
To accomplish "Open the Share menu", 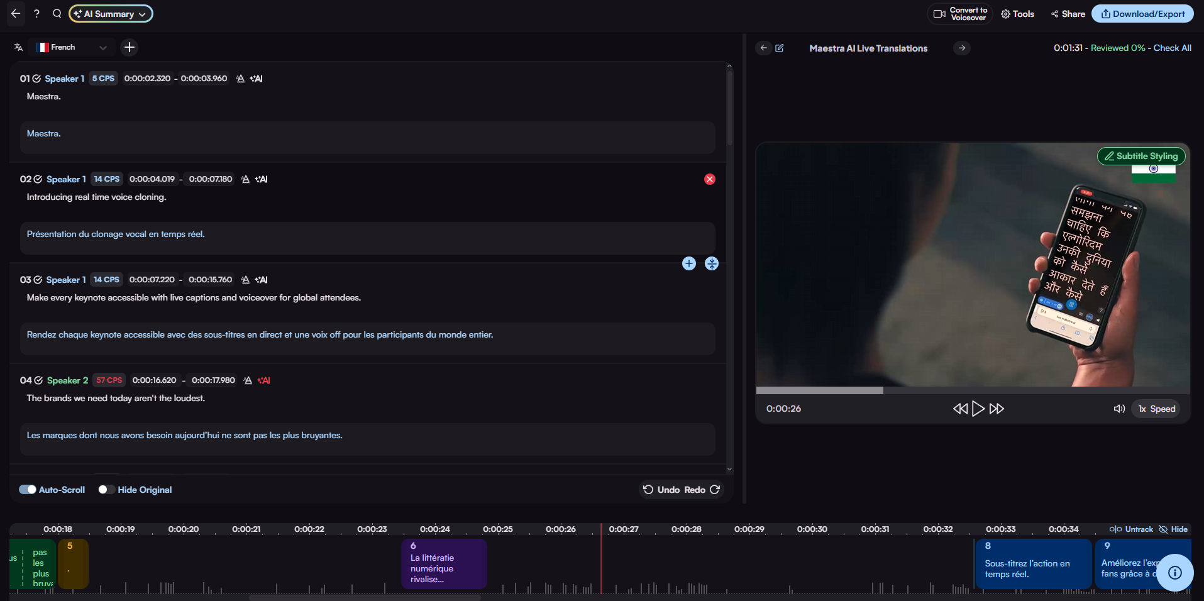I will point(1068,14).
